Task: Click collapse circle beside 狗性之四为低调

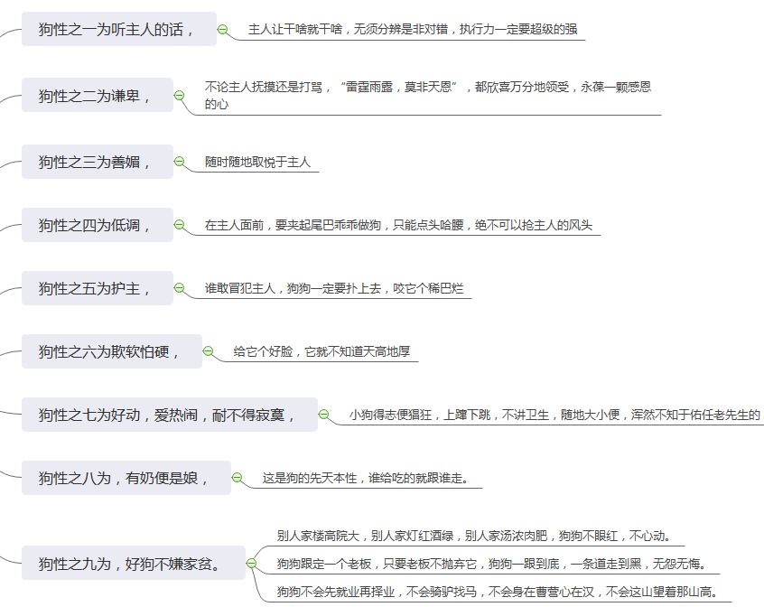Action: coord(179,225)
